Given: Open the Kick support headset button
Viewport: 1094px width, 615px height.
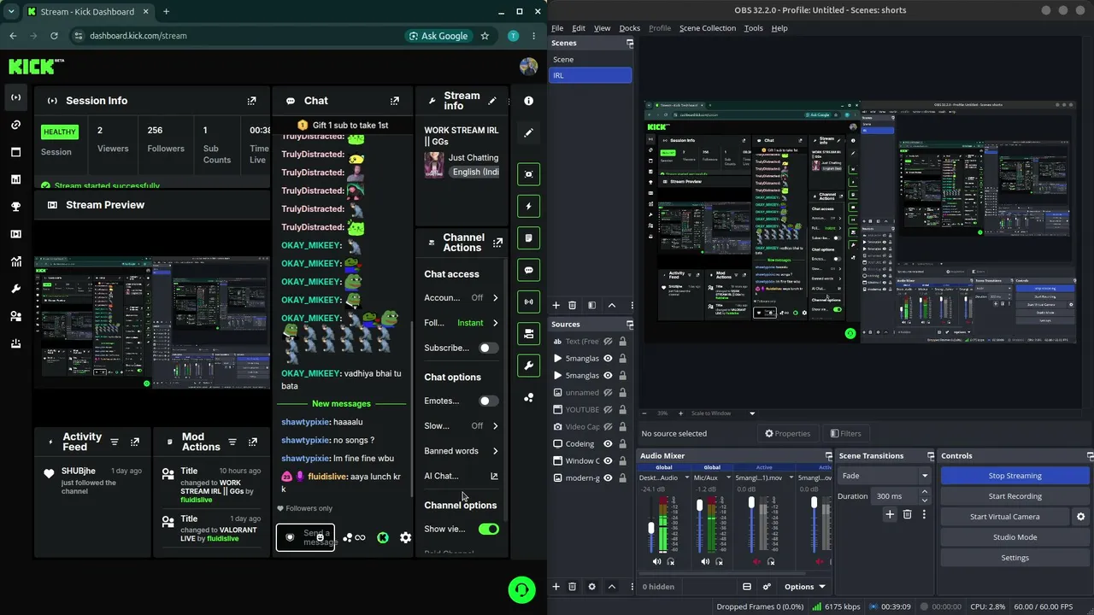Looking at the screenshot, I should [x=521, y=589].
